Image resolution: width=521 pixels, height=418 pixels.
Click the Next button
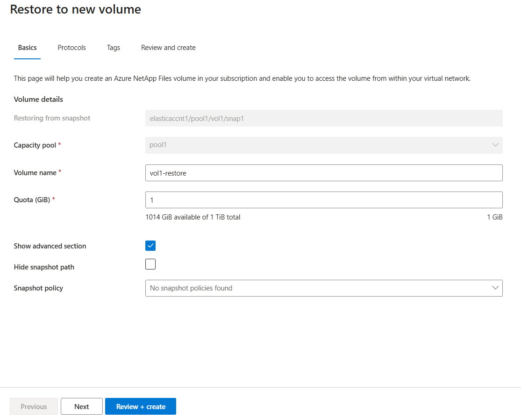click(x=81, y=406)
